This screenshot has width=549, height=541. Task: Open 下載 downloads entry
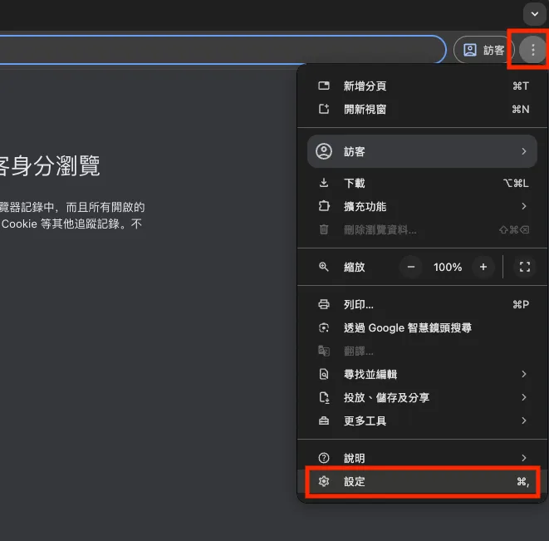click(422, 183)
